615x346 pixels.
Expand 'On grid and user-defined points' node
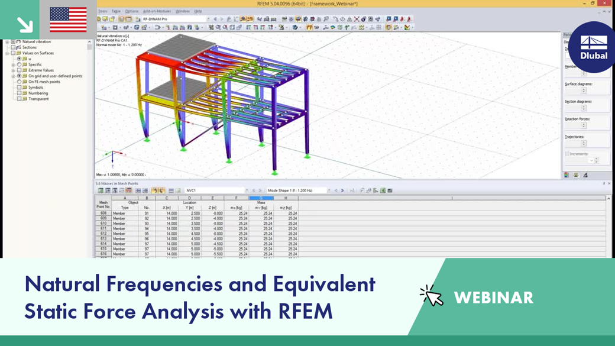[x=13, y=76]
